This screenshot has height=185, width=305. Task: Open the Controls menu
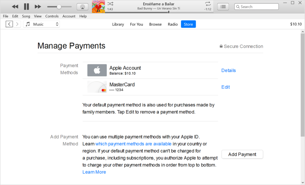52,16
